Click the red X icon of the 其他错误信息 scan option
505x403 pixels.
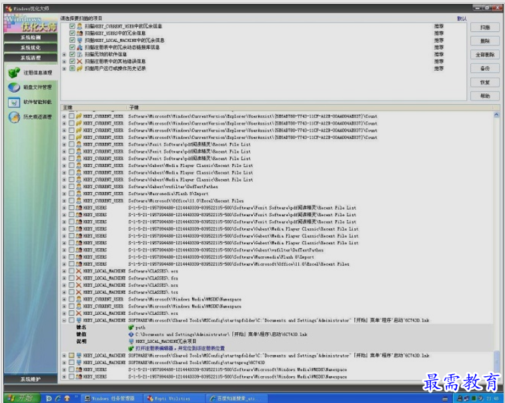click(x=79, y=61)
